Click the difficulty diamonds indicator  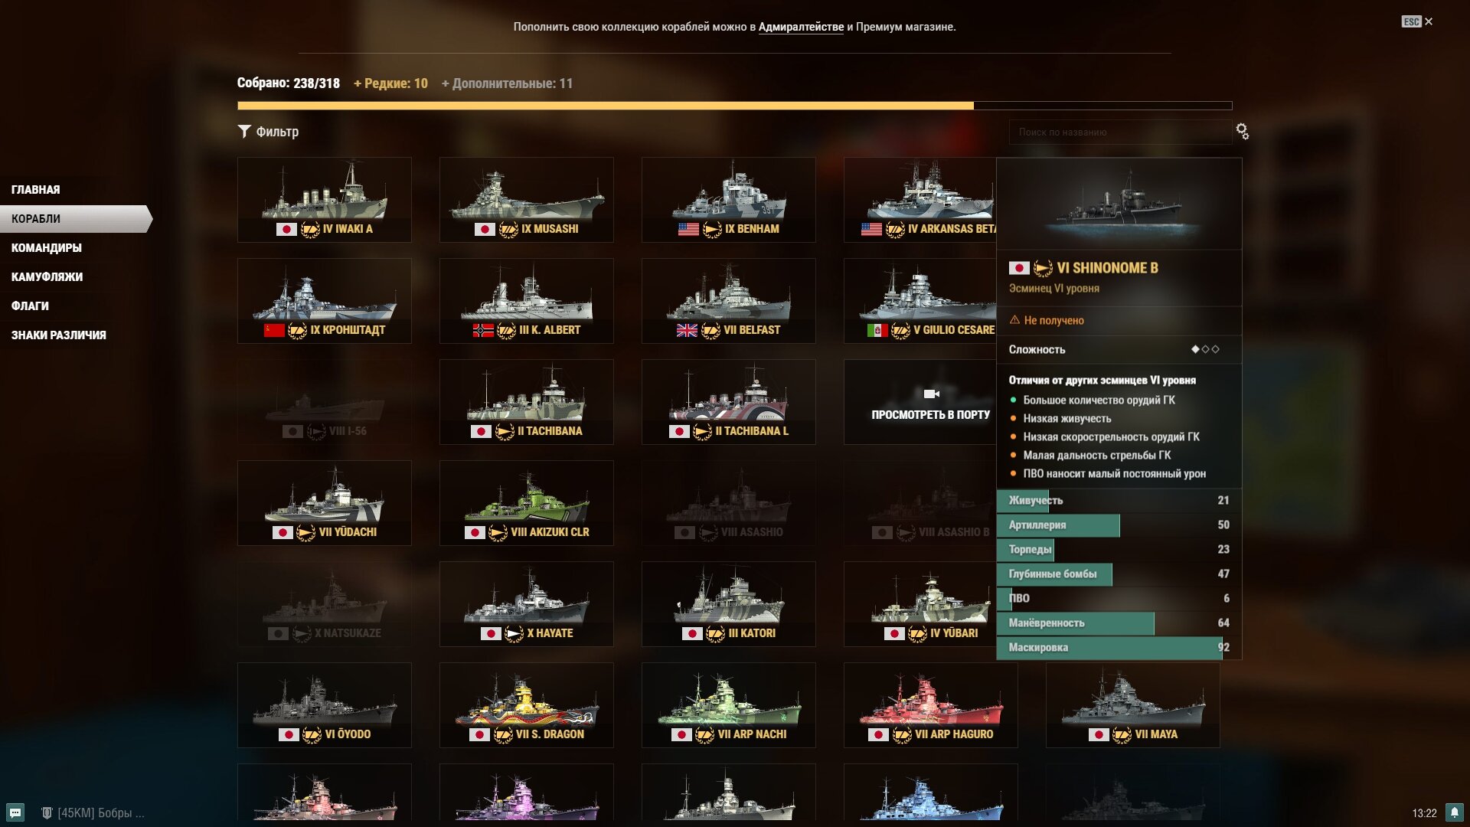point(1205,349)
